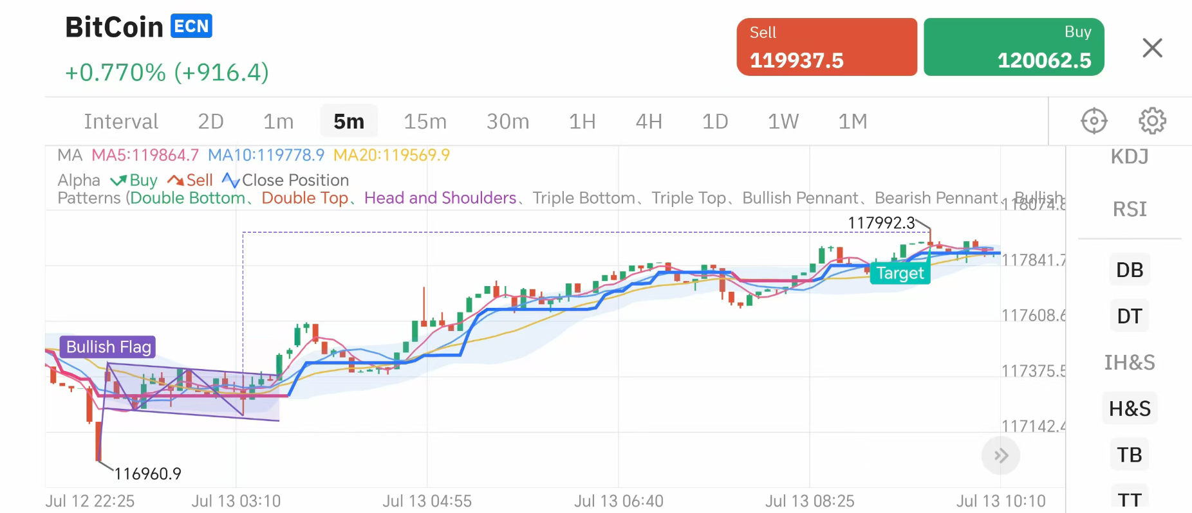The image size is (1192, 513).
Task: Enable the IH&S pattern indicator
Action: click(x=1130, y=363)
